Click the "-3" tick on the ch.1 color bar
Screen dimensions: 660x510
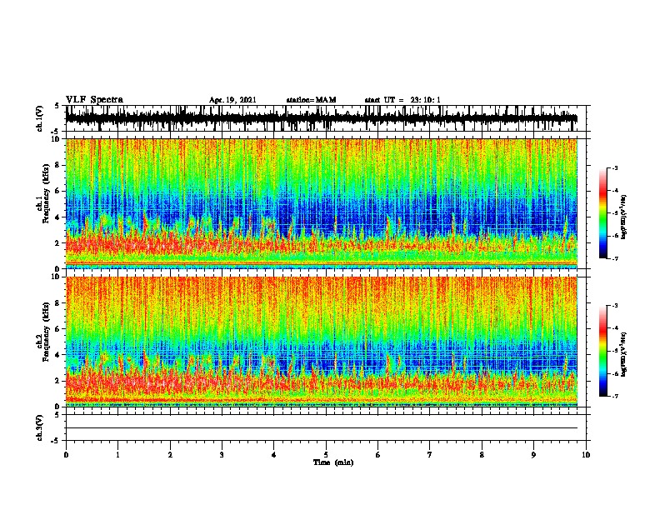click(614, 168)
